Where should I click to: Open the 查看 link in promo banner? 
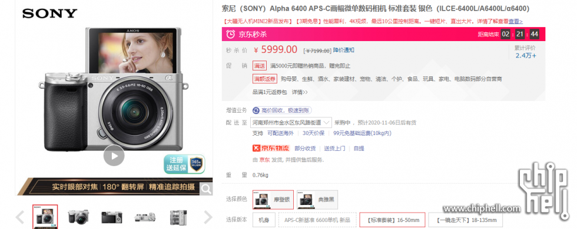point(516,21)
